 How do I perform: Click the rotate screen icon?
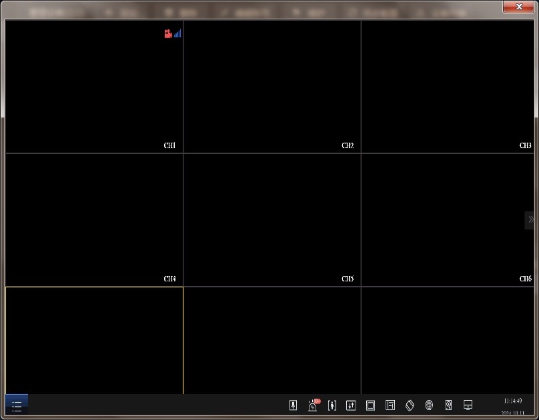tap(410, 405)
